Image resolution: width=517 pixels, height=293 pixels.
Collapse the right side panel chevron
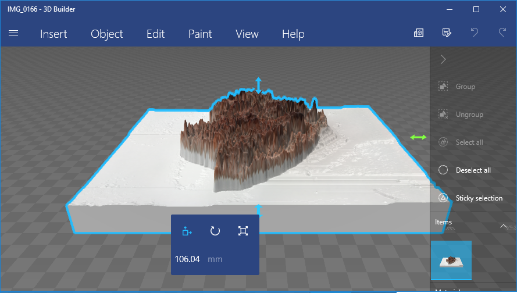click(x=443, y=59)
